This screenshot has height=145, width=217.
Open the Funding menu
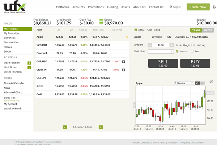click(x=112, y=7)
